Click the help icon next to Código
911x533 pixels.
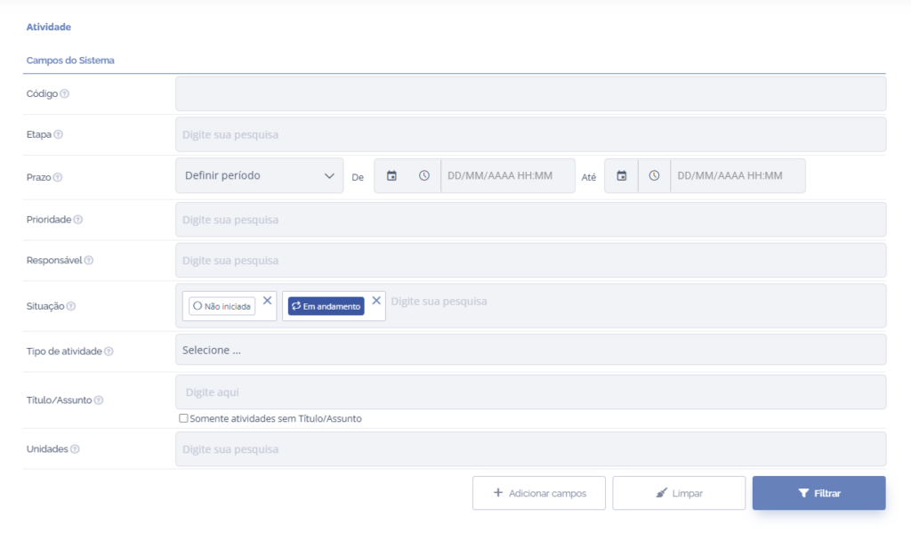65,94
